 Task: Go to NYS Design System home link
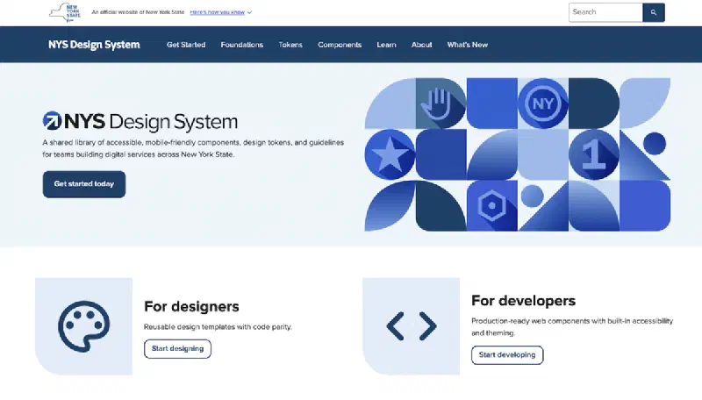(94, 45)
